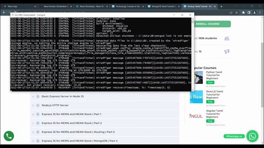264x148 pixels.
Task: Click play icon for Express Part 2
Action: click(x=38, y=123)
